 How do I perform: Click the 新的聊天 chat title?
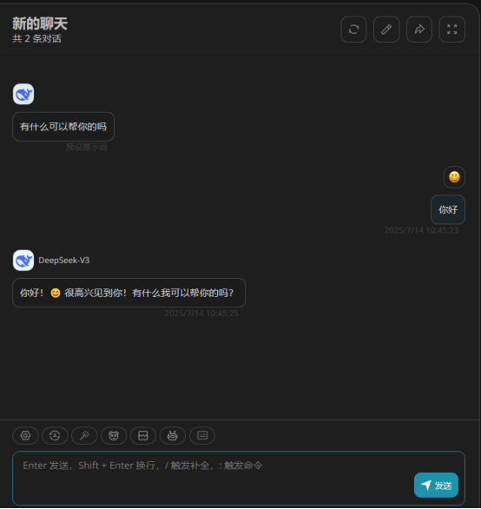coord(40,23)
